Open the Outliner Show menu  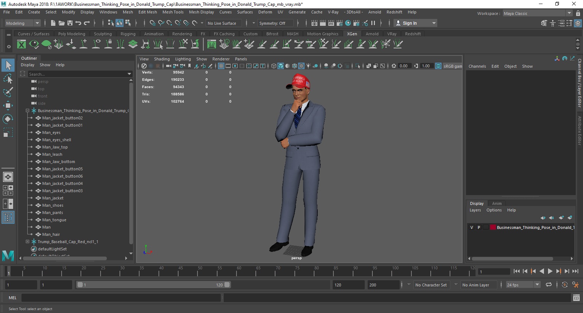(x=45, y=65)
